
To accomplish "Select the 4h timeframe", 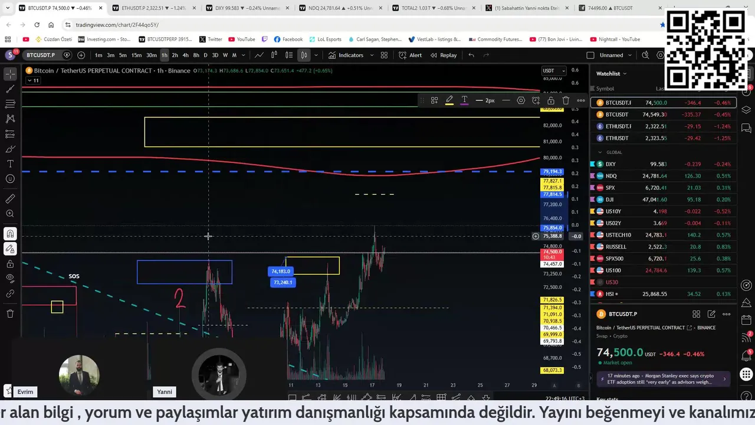I will [x=185, y=55].
